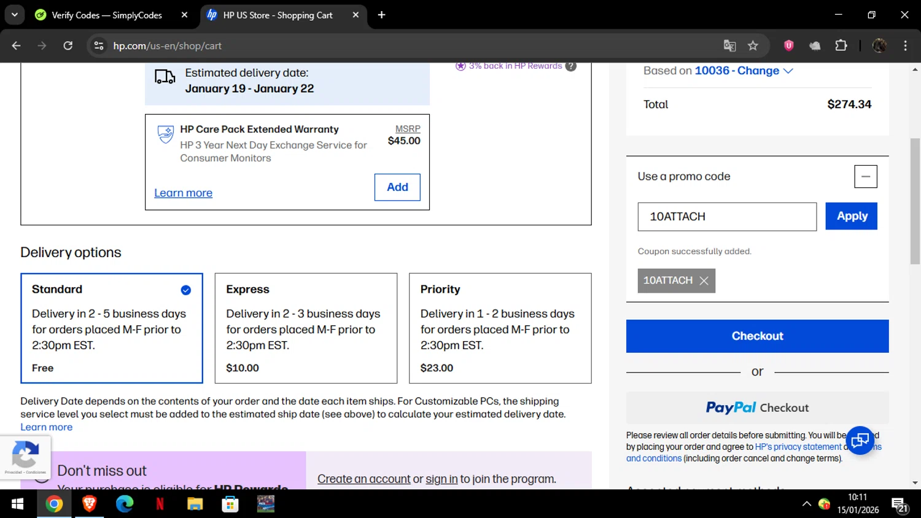The height and width of the screenshot is (518, 921).
Task: Click the scrollbar down arrow
Action: pyautogui.click(x=915, y=483)
